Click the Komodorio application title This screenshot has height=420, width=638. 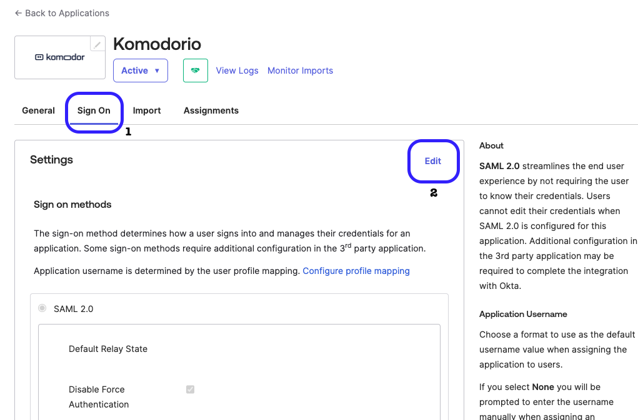pyautogui.click(x=157, y=44)
